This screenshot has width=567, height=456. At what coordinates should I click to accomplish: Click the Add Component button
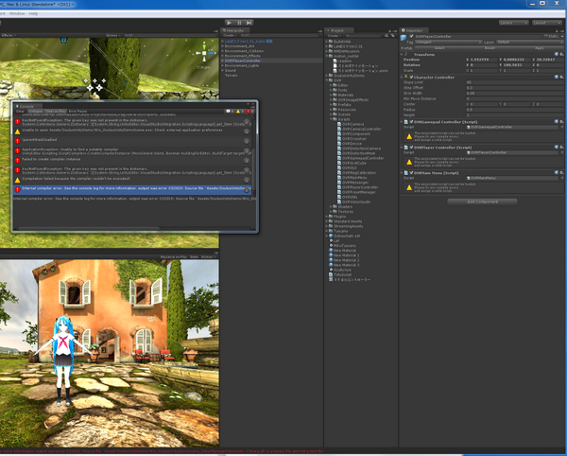(482, 202)
